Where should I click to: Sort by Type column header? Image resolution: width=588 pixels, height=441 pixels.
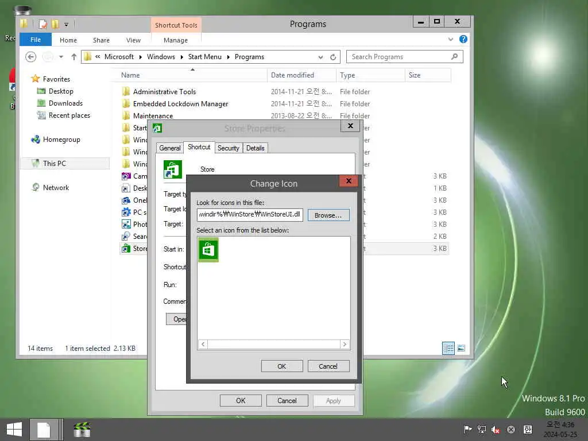tap(371, 75)
